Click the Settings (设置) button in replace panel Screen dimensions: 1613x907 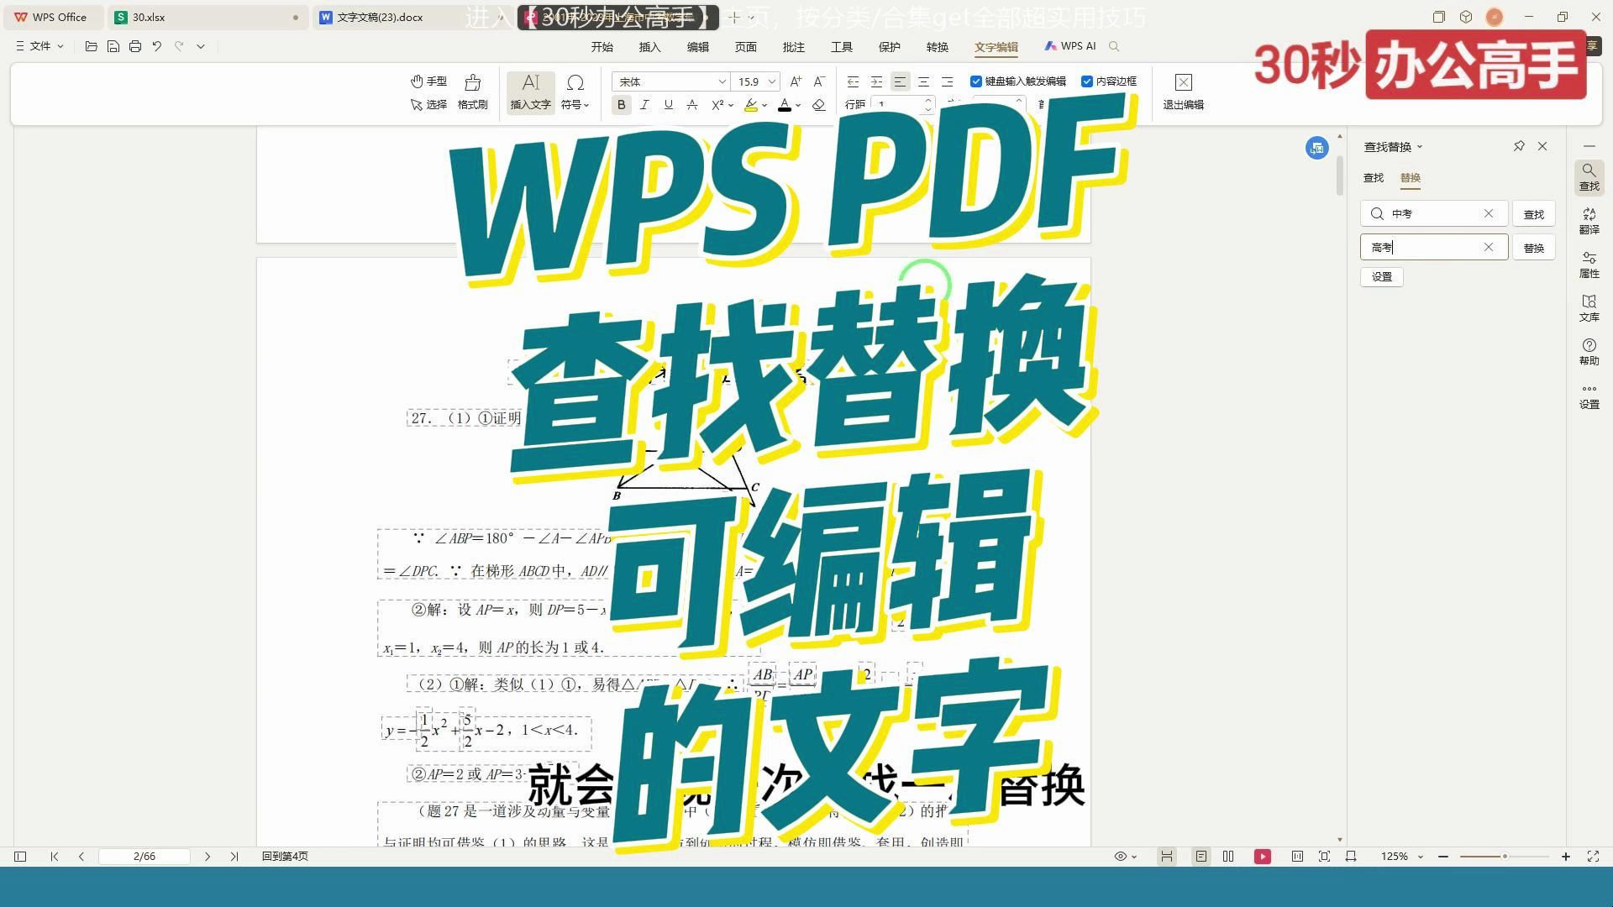point(1382,276)
